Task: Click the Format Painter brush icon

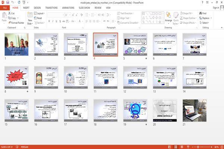Action: click(9, 23)
